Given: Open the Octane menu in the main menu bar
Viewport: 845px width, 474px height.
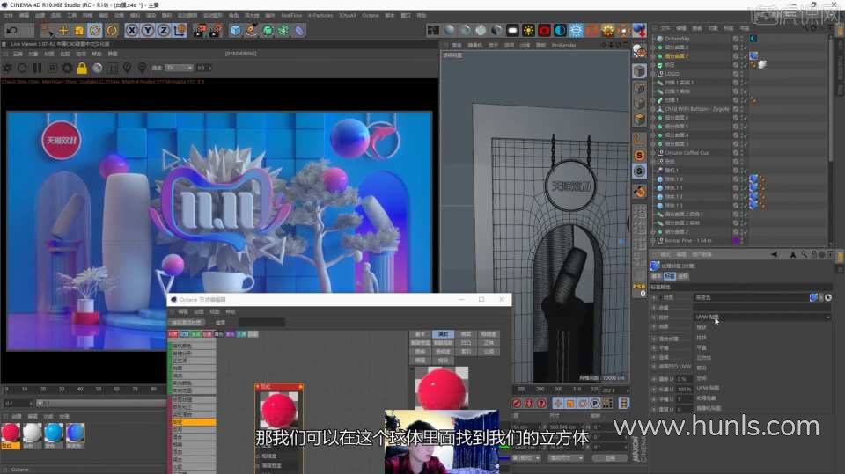Looking at the screenshot, I should (x=371, y=16).
